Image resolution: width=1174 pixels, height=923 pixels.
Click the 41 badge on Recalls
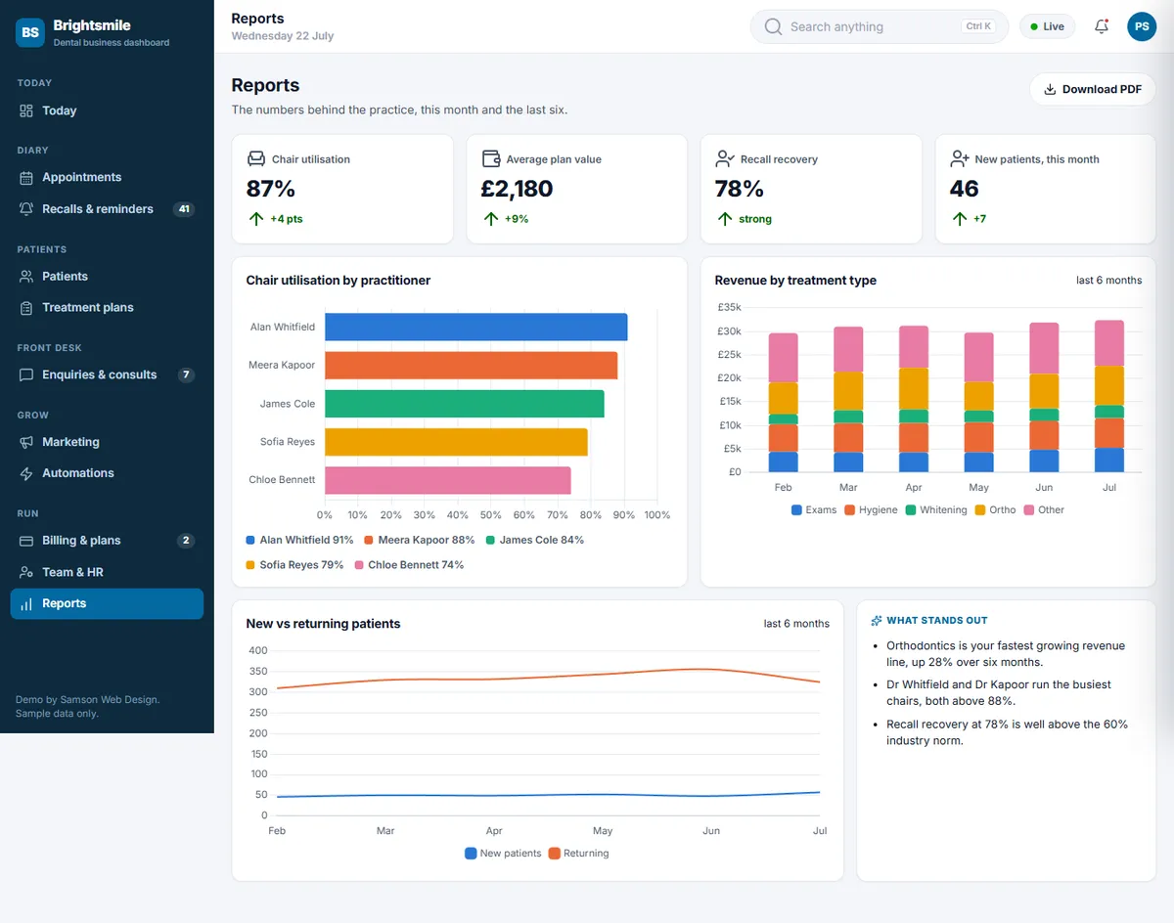[183, 209]
